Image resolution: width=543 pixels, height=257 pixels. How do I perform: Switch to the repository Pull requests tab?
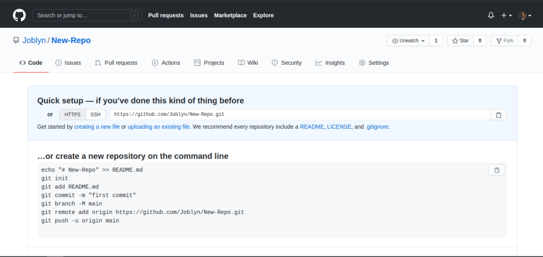[116, 63]
